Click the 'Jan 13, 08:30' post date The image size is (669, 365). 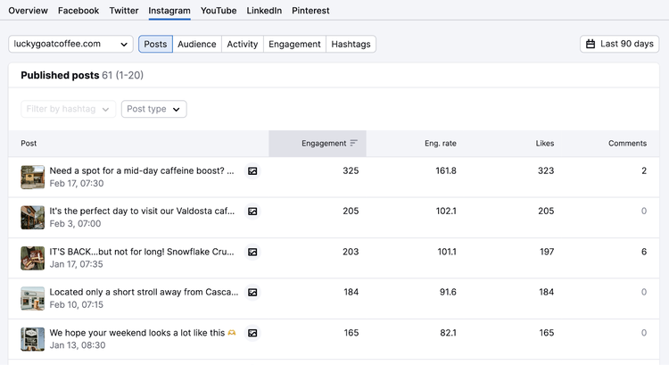point(78,345)
